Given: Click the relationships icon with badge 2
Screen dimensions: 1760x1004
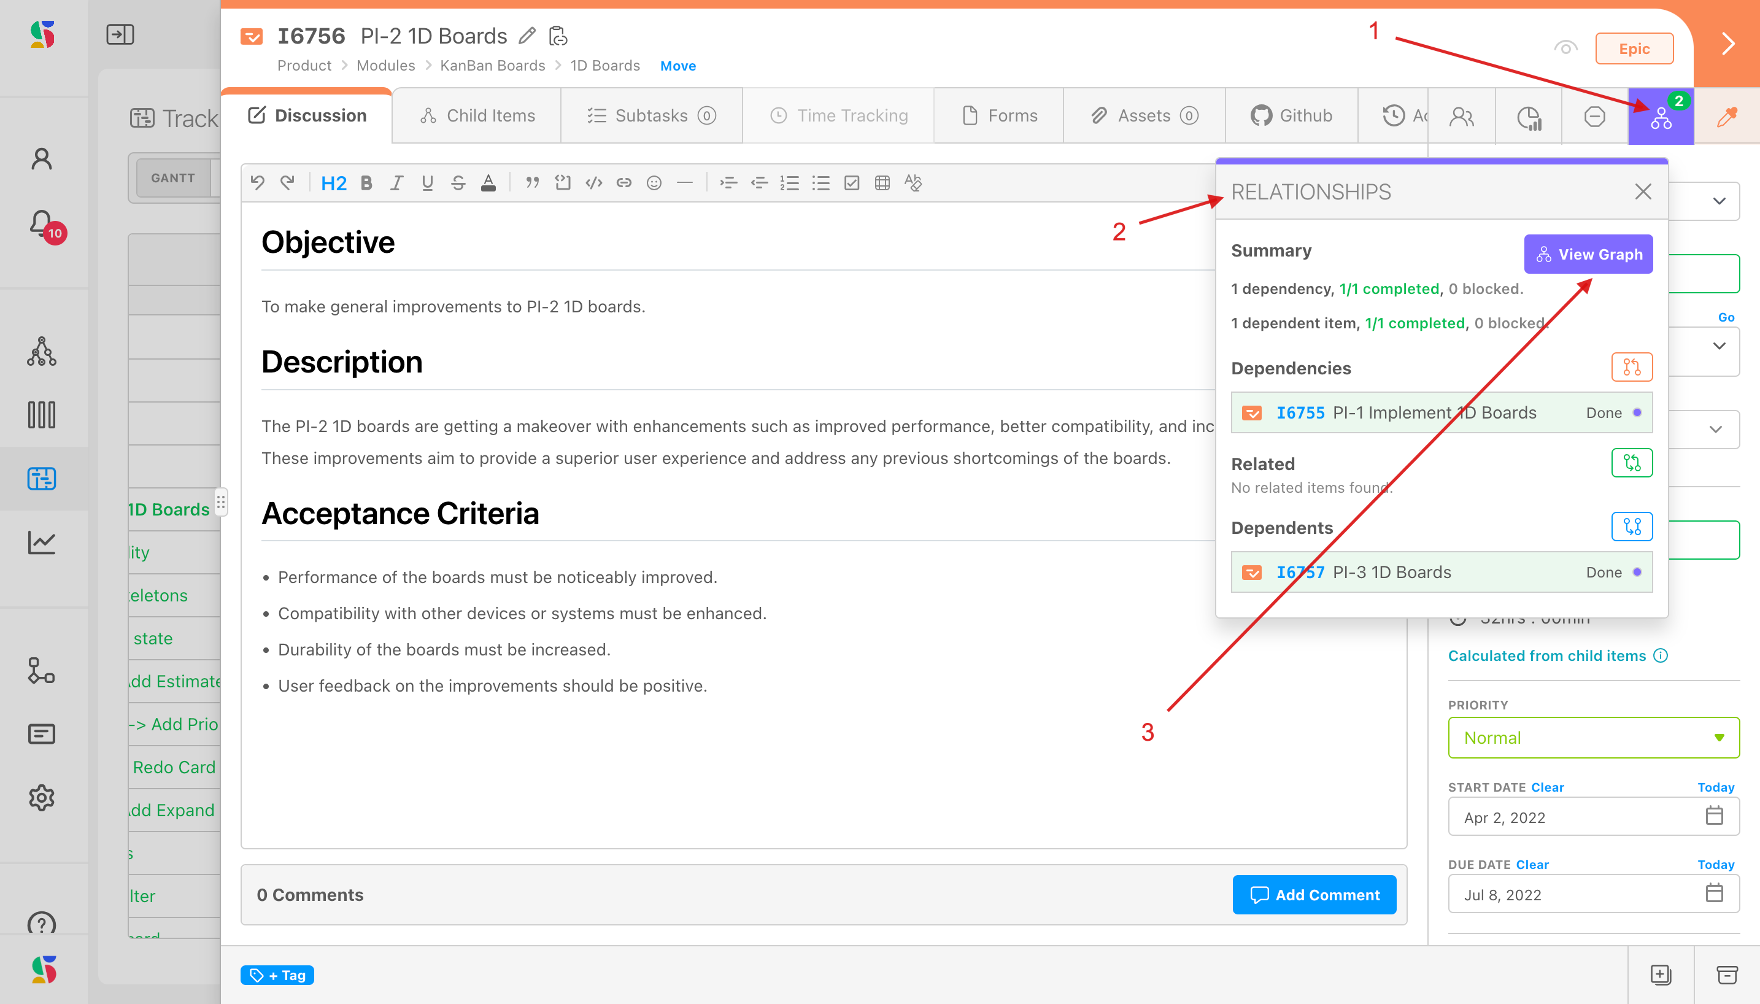Looking at the screenshot, I should click(x=1660, y=117).
